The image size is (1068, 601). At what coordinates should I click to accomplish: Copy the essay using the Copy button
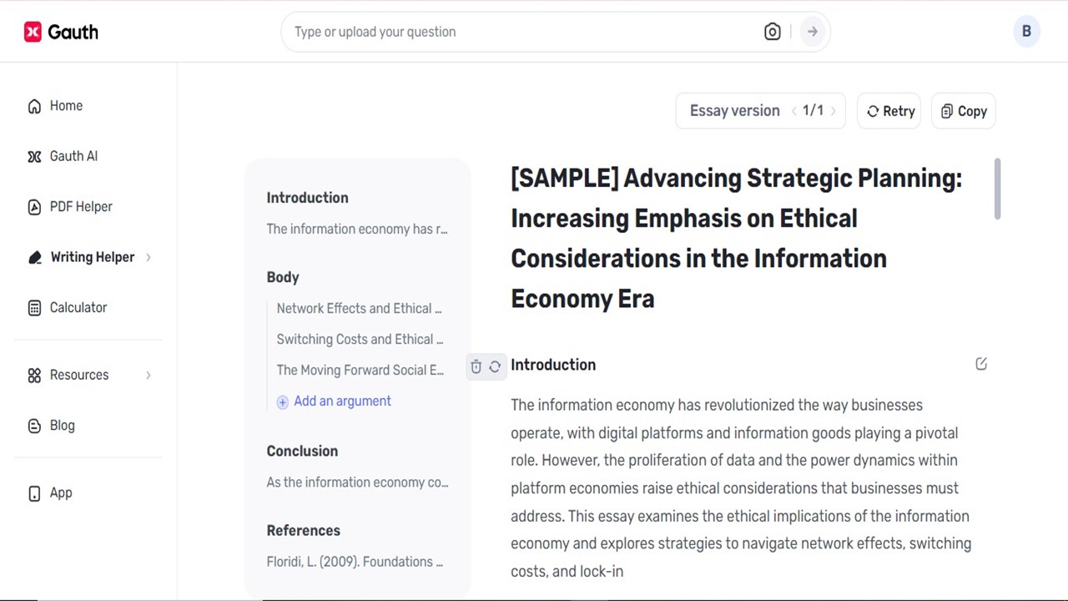point(963,110)
